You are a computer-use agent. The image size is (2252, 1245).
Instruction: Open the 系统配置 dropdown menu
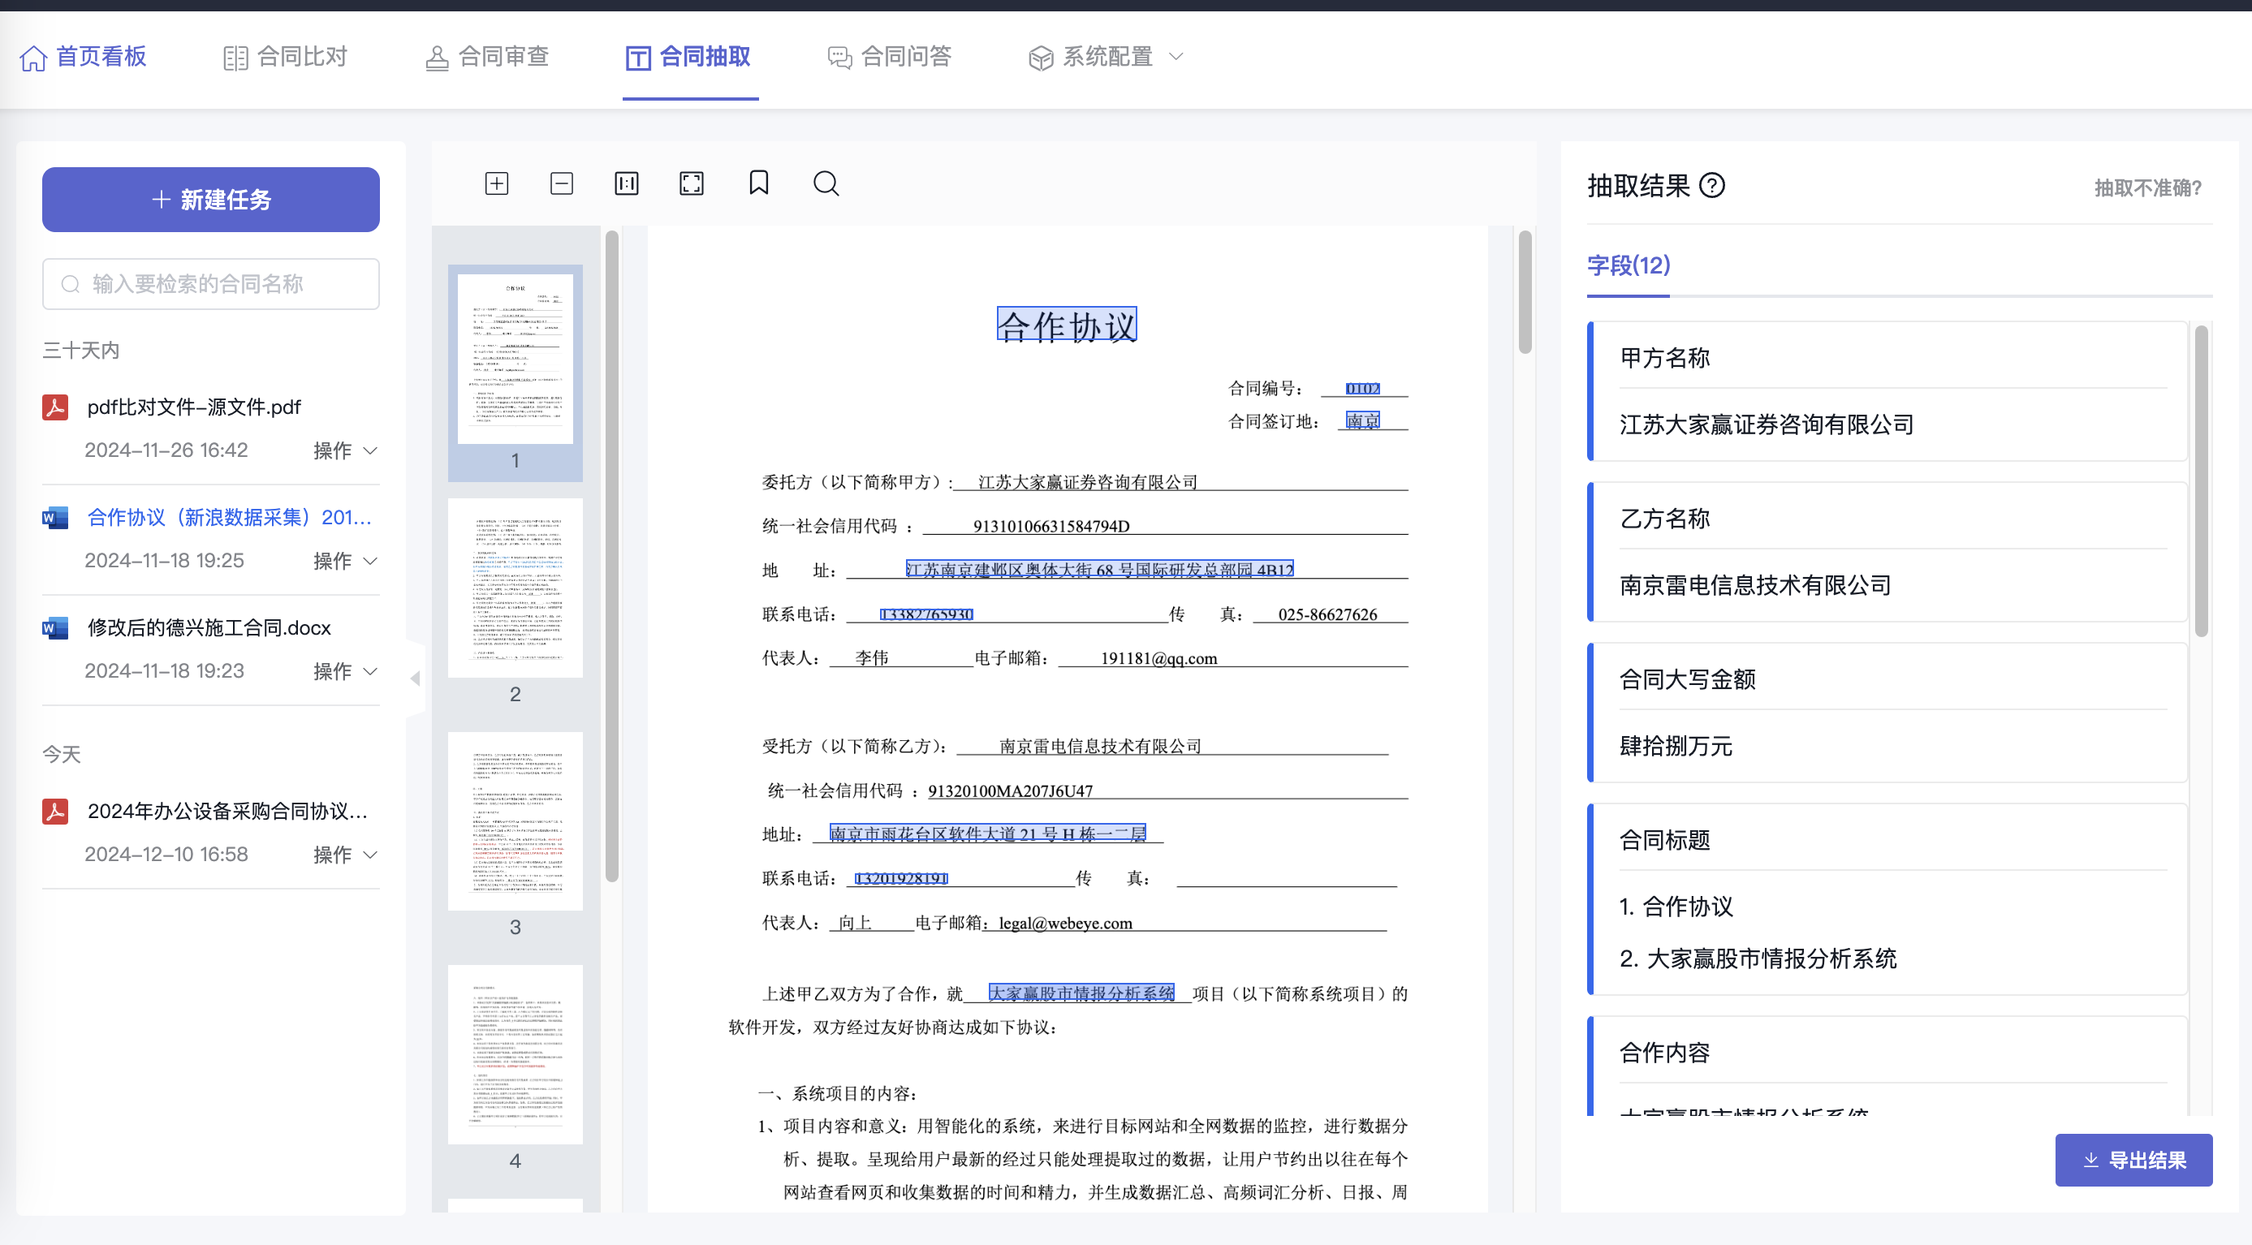point(1107,57)
